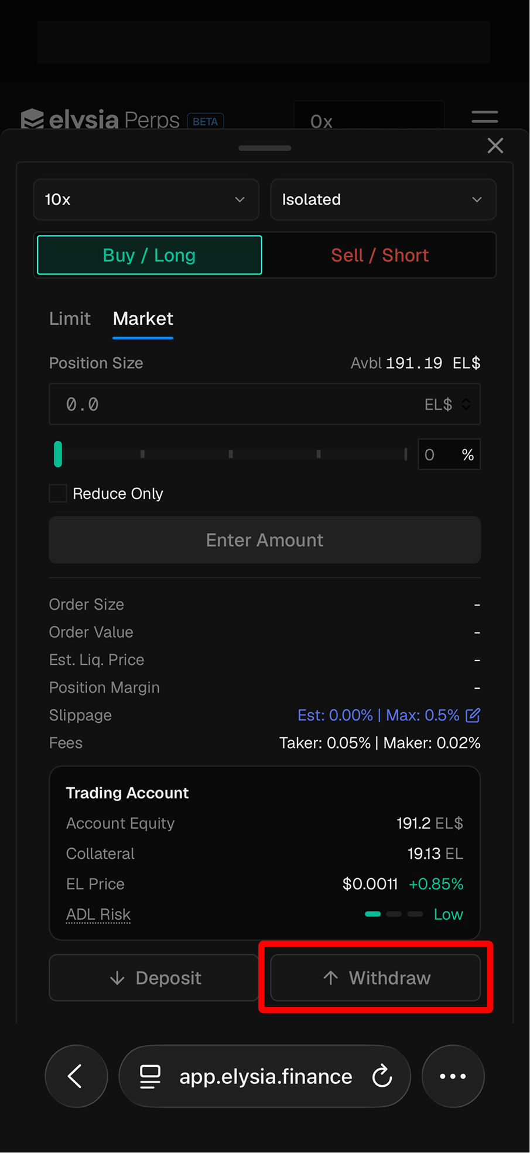The width and height of the screenshot is (530, 1153).
Task: Click the +0.85% price change
Action: coord(436,884)
